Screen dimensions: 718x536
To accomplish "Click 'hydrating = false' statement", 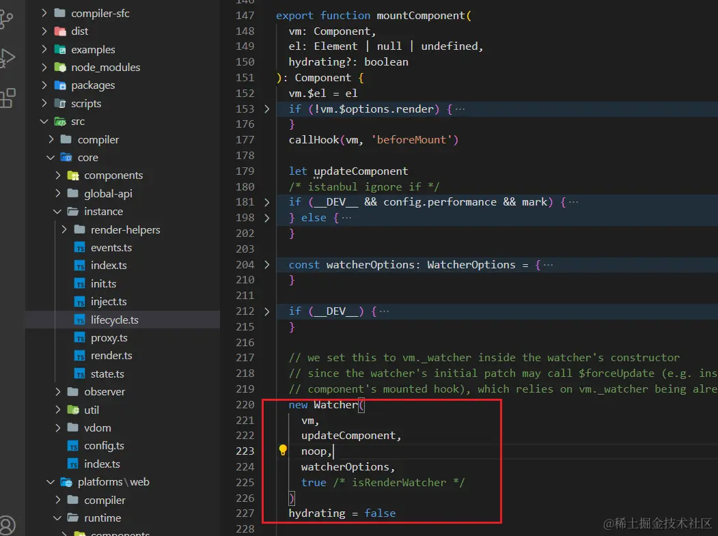I will (342, 513).
